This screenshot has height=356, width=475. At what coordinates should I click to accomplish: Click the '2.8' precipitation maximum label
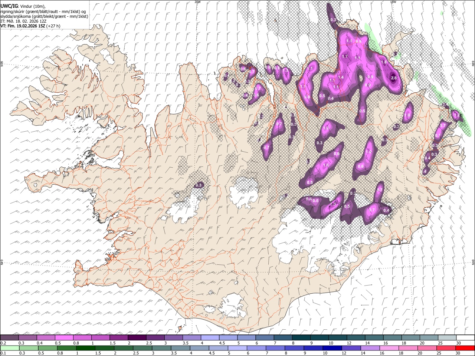394,78
